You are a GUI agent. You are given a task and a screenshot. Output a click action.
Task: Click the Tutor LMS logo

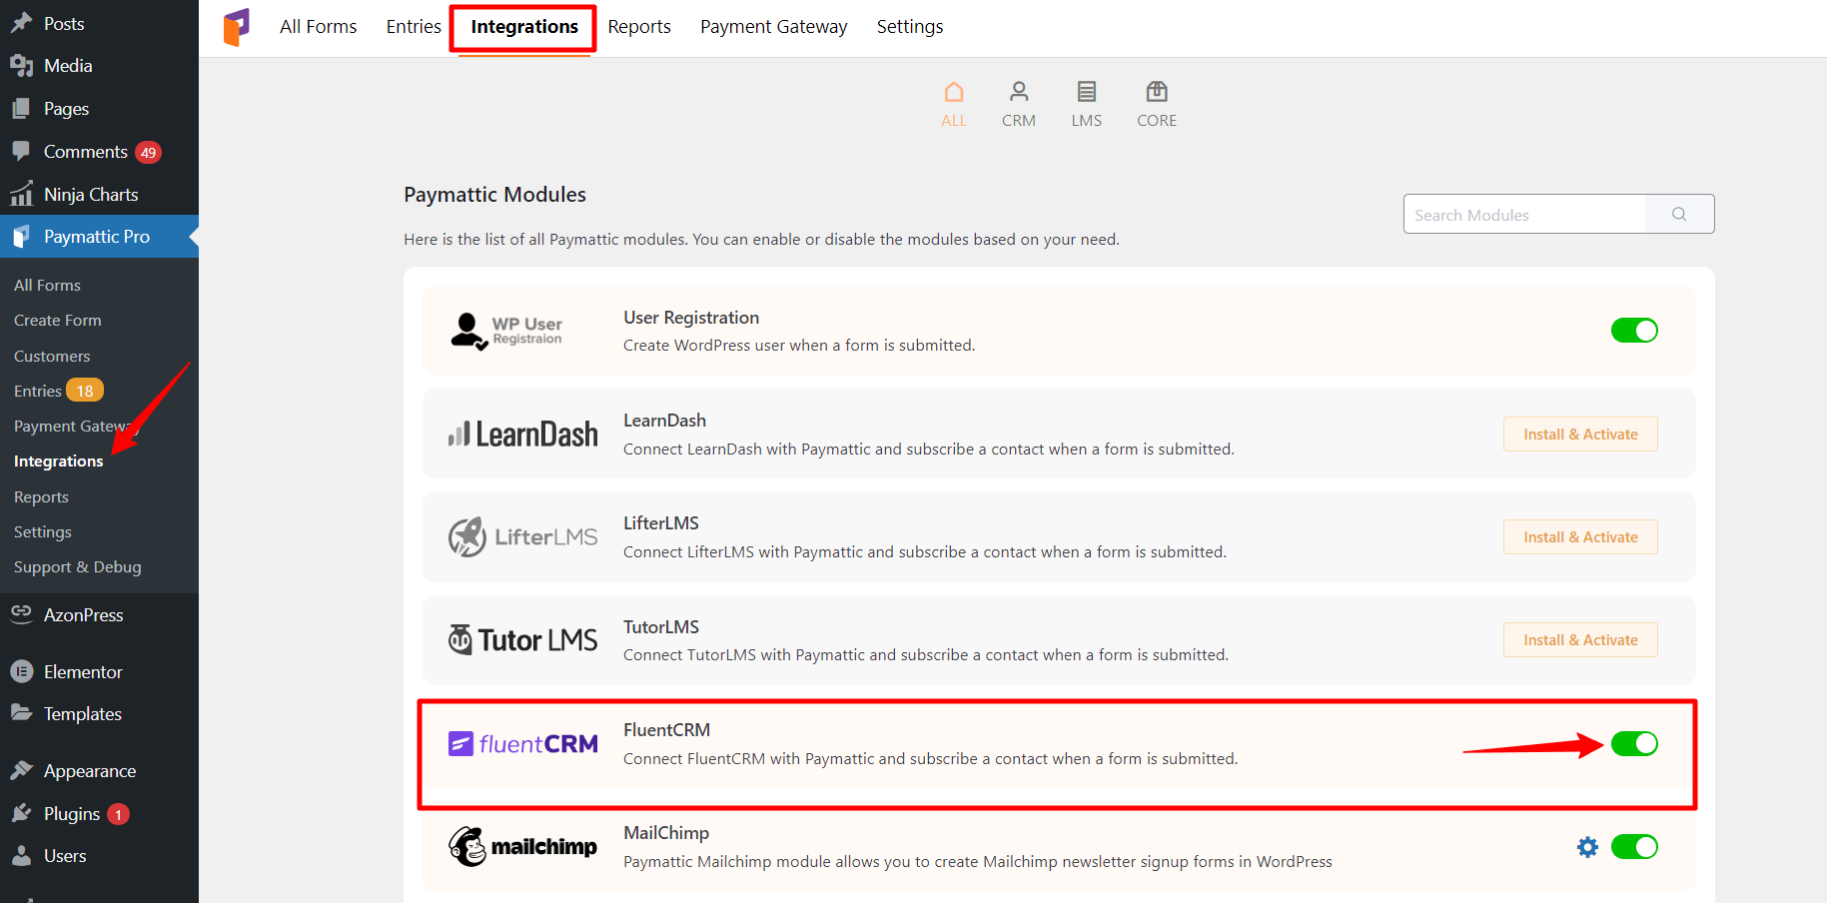(x=522, y=639)
